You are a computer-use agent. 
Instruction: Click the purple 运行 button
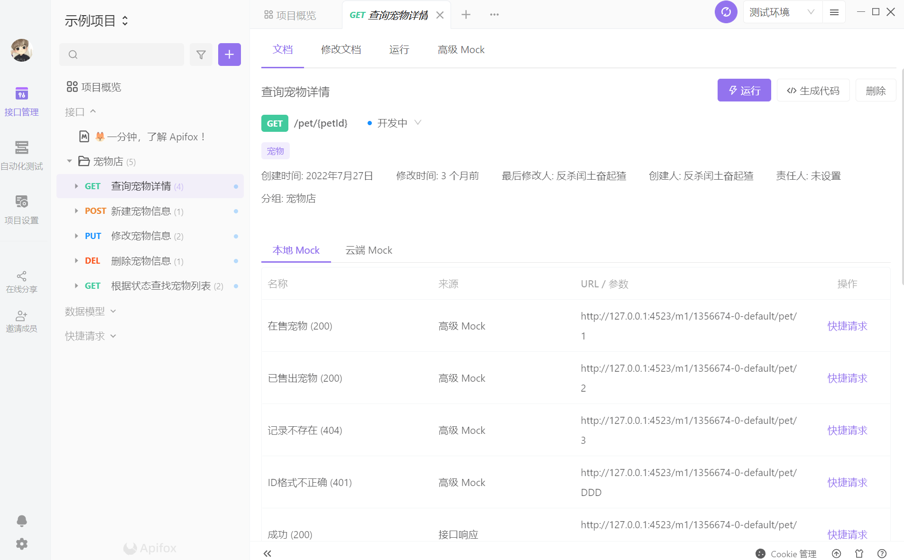pyautogui.click(x=744, y=91)
